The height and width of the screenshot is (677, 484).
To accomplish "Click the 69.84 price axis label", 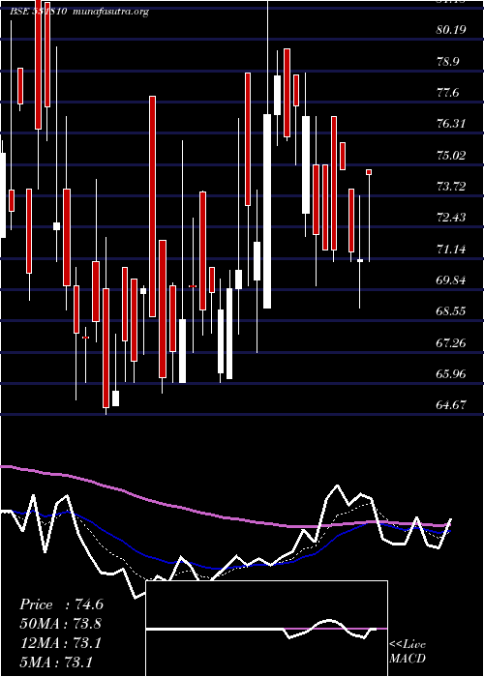I will pos(452,280).
